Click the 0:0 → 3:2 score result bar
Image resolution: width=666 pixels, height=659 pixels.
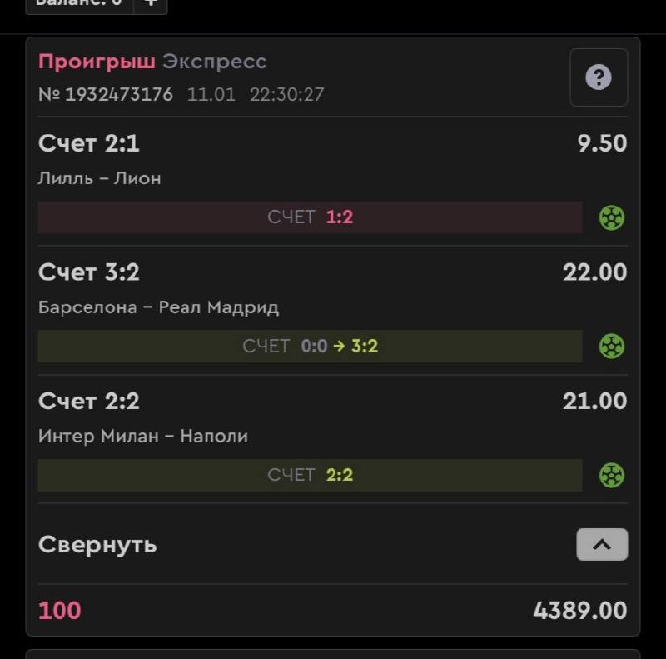(x=310, y=346)
